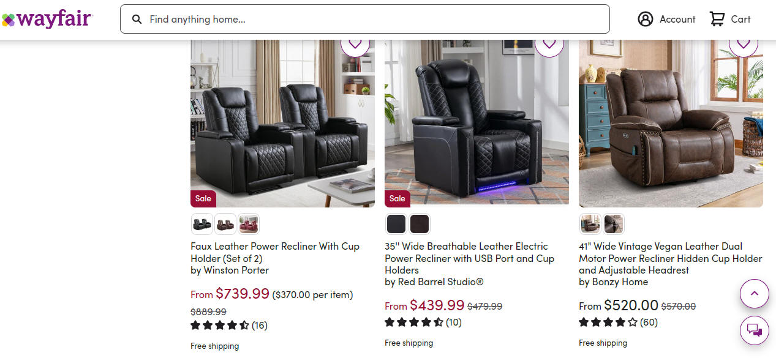Favorite the Winston Porter recliner set
Screen dimensions: 776x358
(355, 43)
